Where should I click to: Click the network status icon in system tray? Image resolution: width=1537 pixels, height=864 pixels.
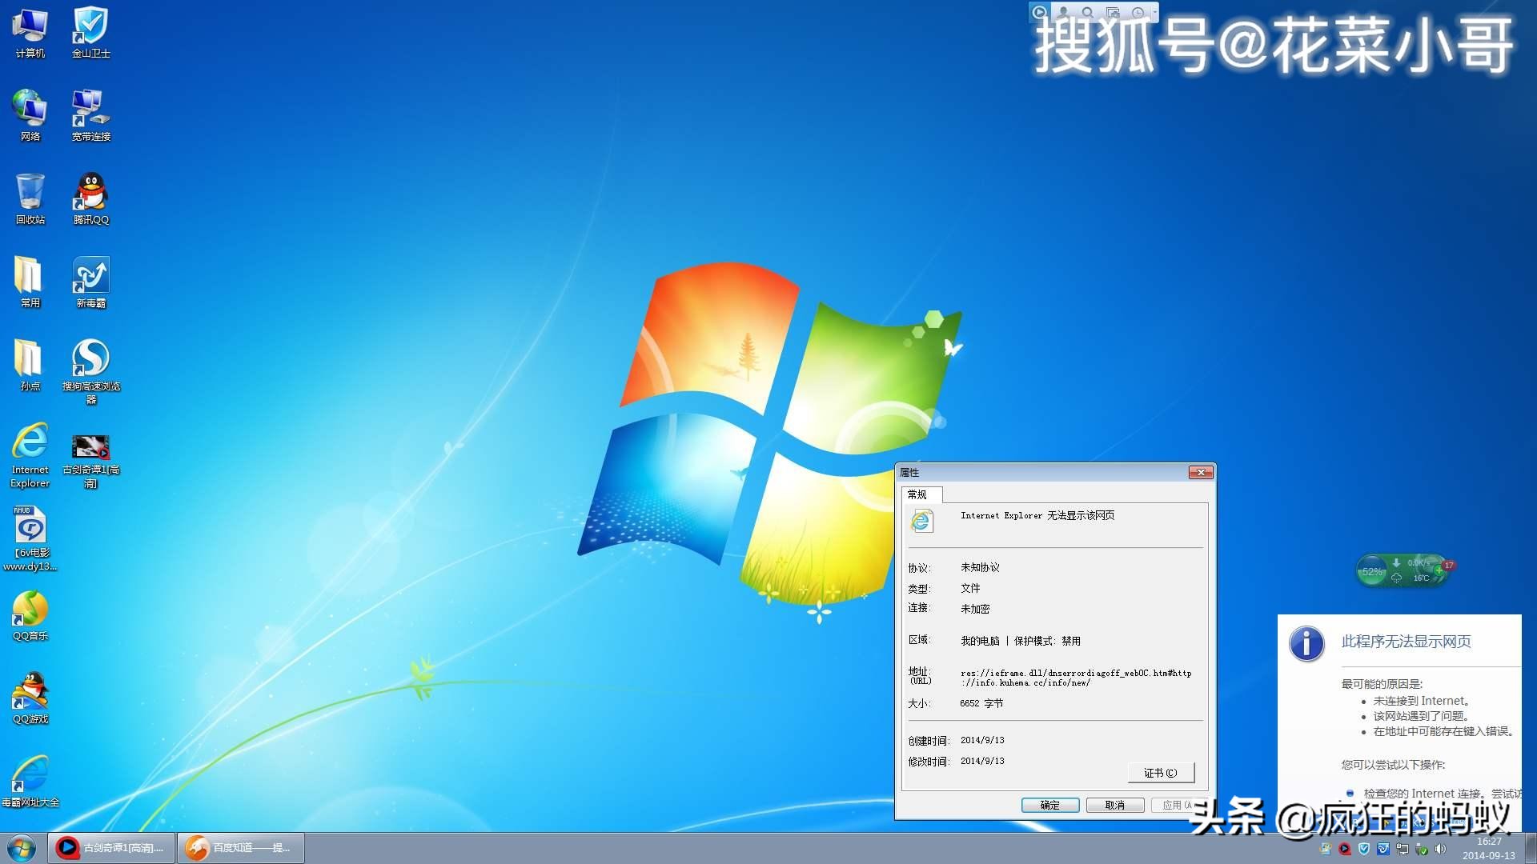[x=1403, y=848]
